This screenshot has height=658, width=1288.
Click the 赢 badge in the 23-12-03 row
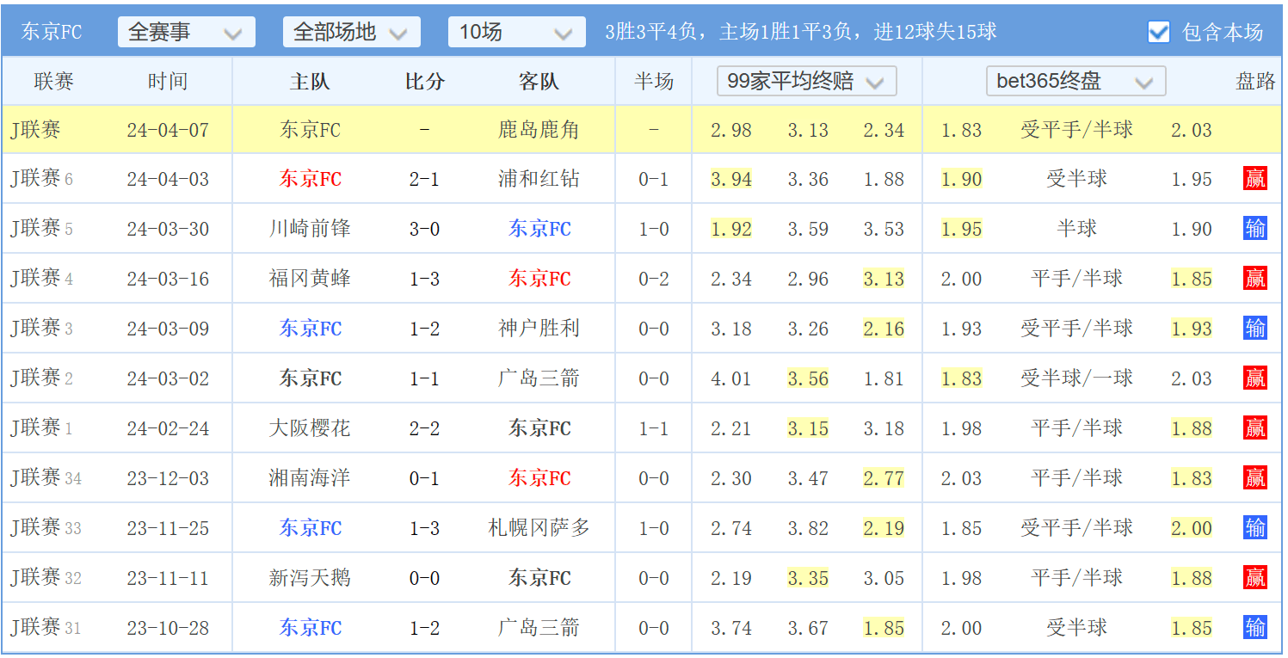point(1255,478)
